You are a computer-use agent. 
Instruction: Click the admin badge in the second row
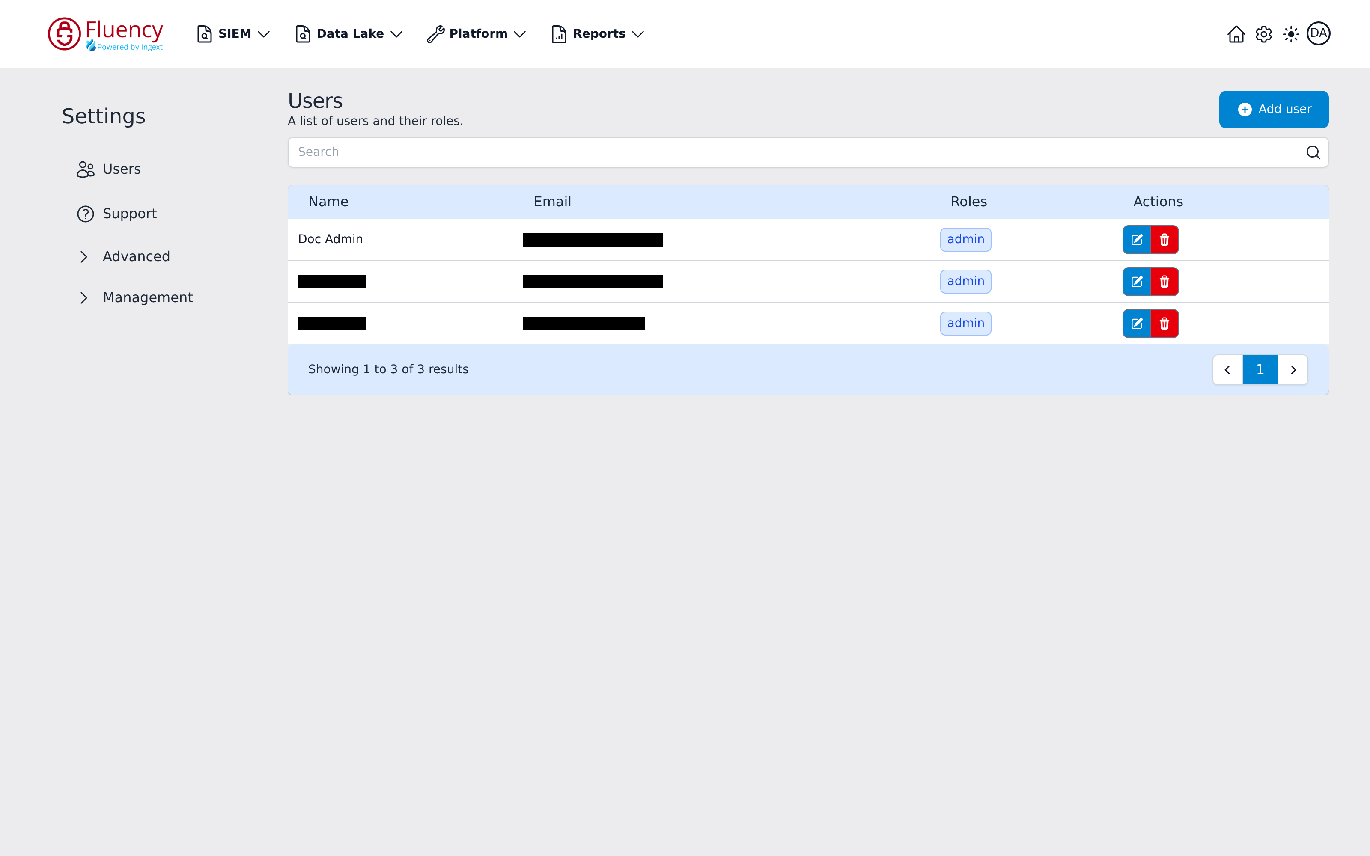click(966, 281)
